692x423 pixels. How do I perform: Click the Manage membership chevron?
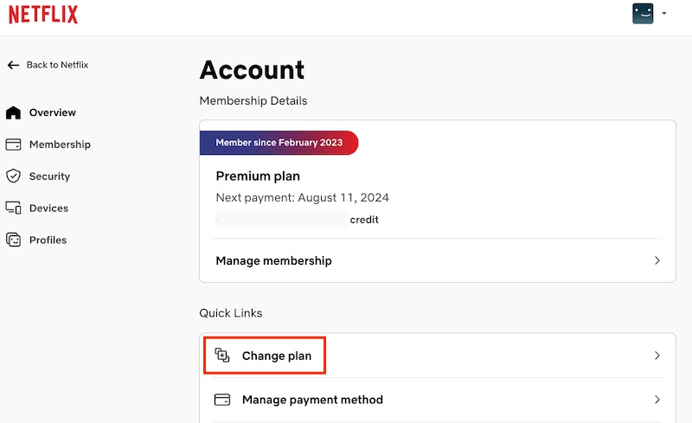point(657,260)
